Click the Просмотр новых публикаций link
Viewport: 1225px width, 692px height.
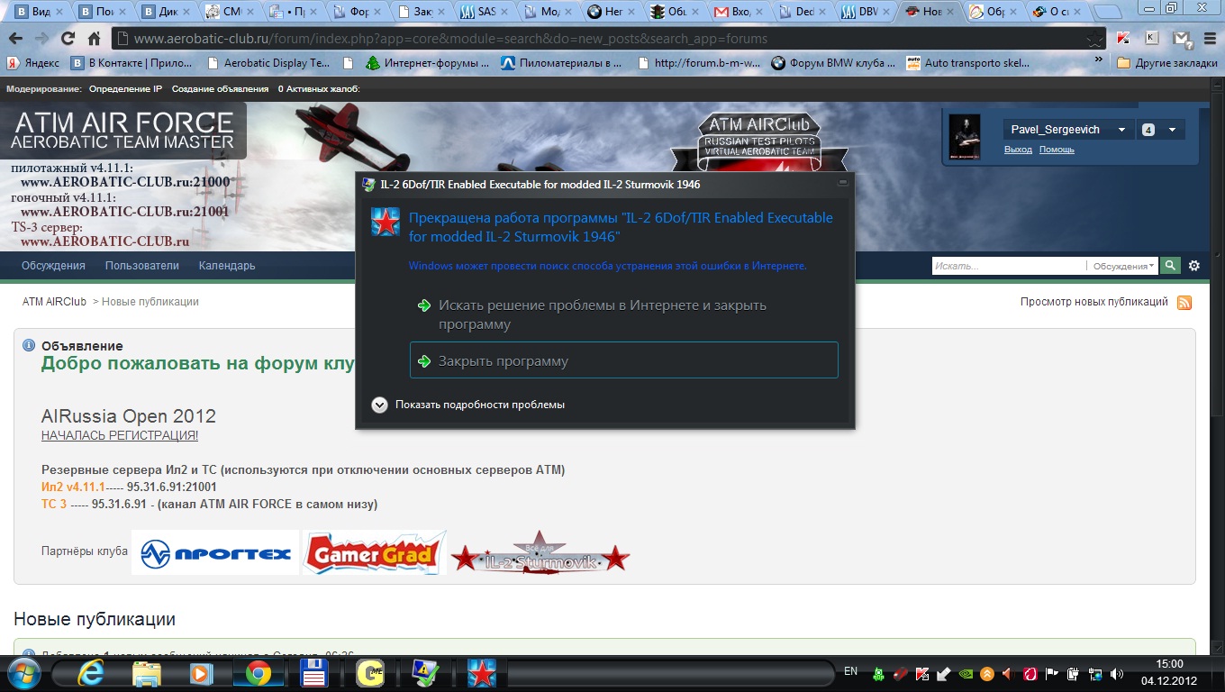click(1094, 302)
